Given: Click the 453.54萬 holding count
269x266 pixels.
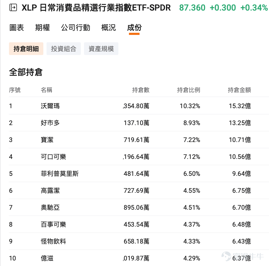Looking at the screenshot, I should (137, 224).
